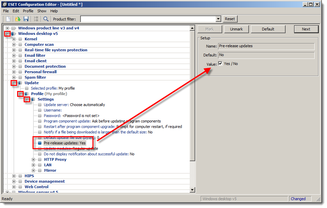
Task: Click the New file toolbar icon
Action: click(8, 19)
